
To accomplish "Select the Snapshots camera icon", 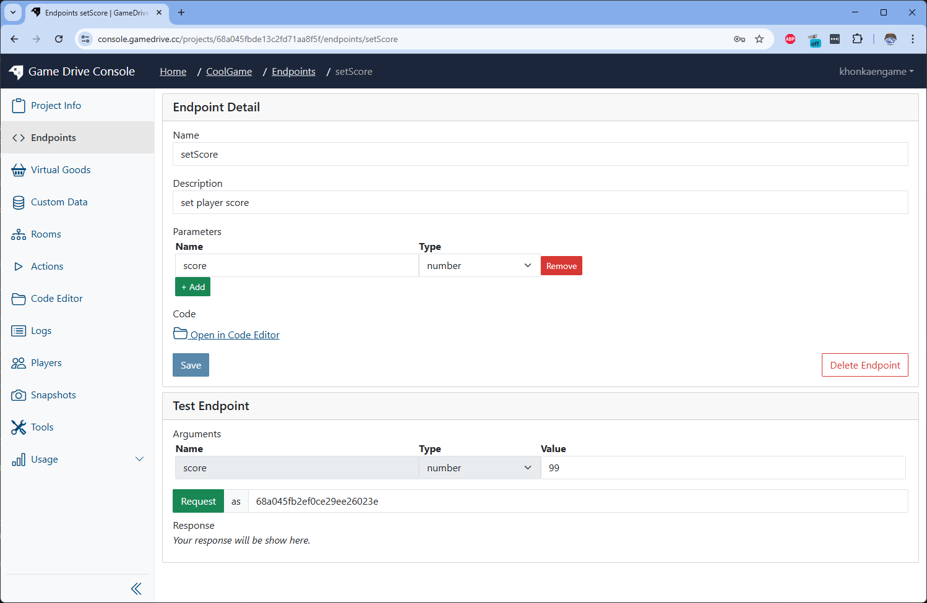I will click(x=19, y=395).
